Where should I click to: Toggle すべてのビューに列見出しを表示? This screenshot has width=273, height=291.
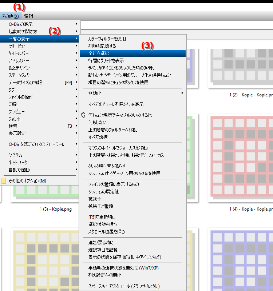click(x=132, y=104)
